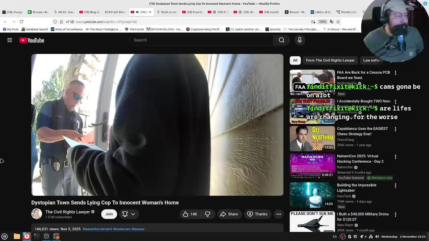Close the active YouTube tab
The width and height of the screenshot is (429, 241).
click(x=150, y=12)
